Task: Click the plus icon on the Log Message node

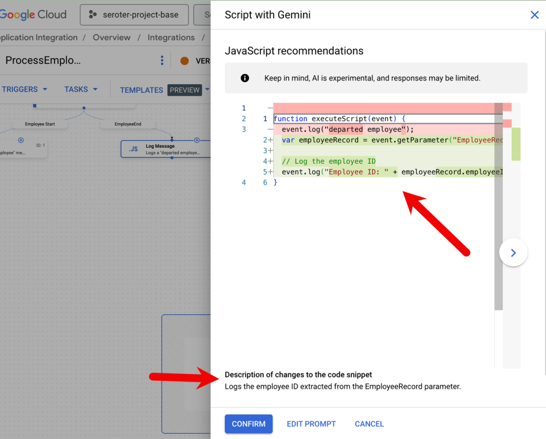Action: [x=196, y=140]
